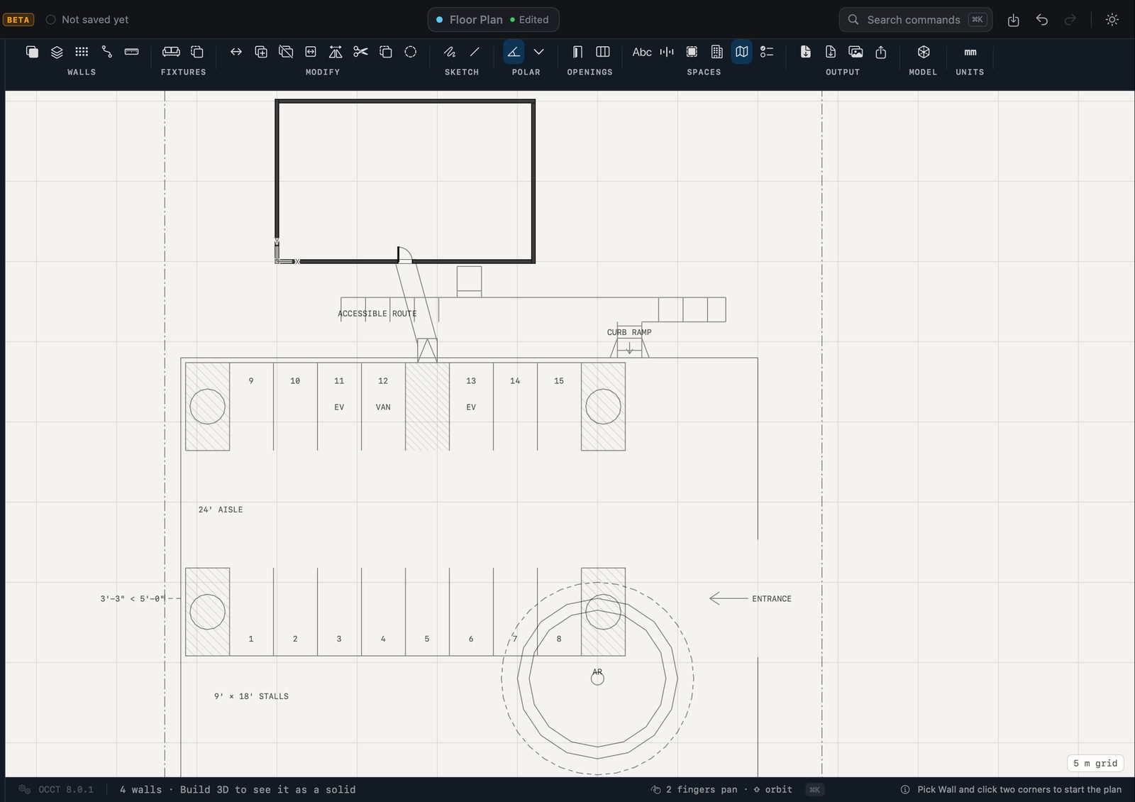Click the duplicate-plus icon in Modify
This screenshot has width=1135, height=802.
click(261, 52)
